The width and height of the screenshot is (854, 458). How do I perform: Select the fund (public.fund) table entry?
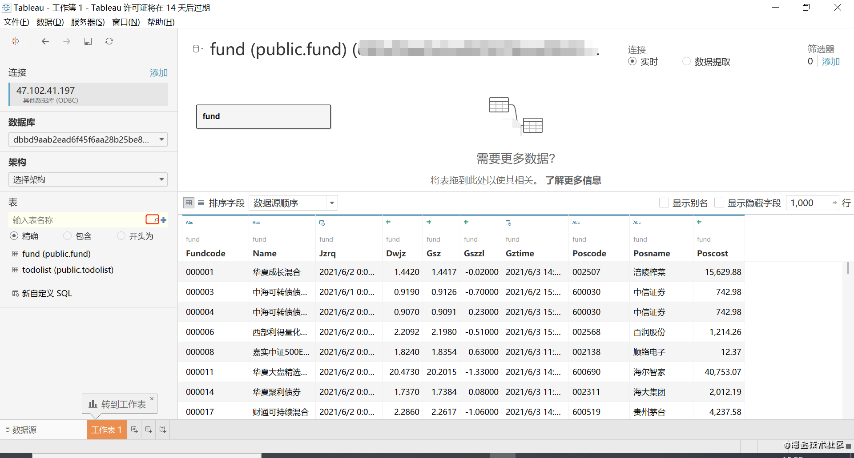pyautogui.click(x=56, y=254)
